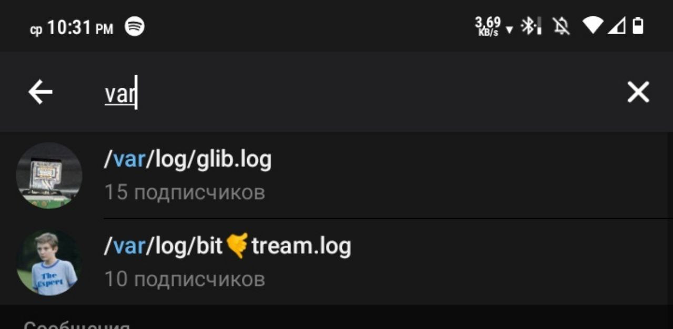
Task: Focus the search field containing "var"
Action: click(x=358, y=93)
